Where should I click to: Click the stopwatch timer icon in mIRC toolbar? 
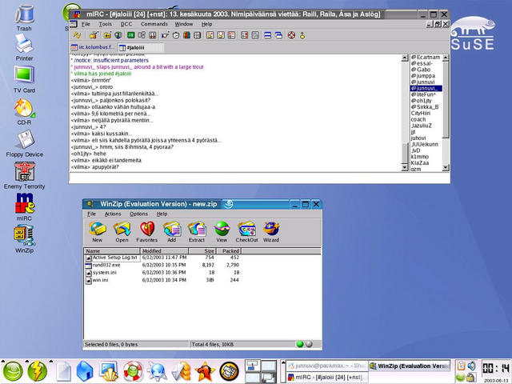[176, 35]
